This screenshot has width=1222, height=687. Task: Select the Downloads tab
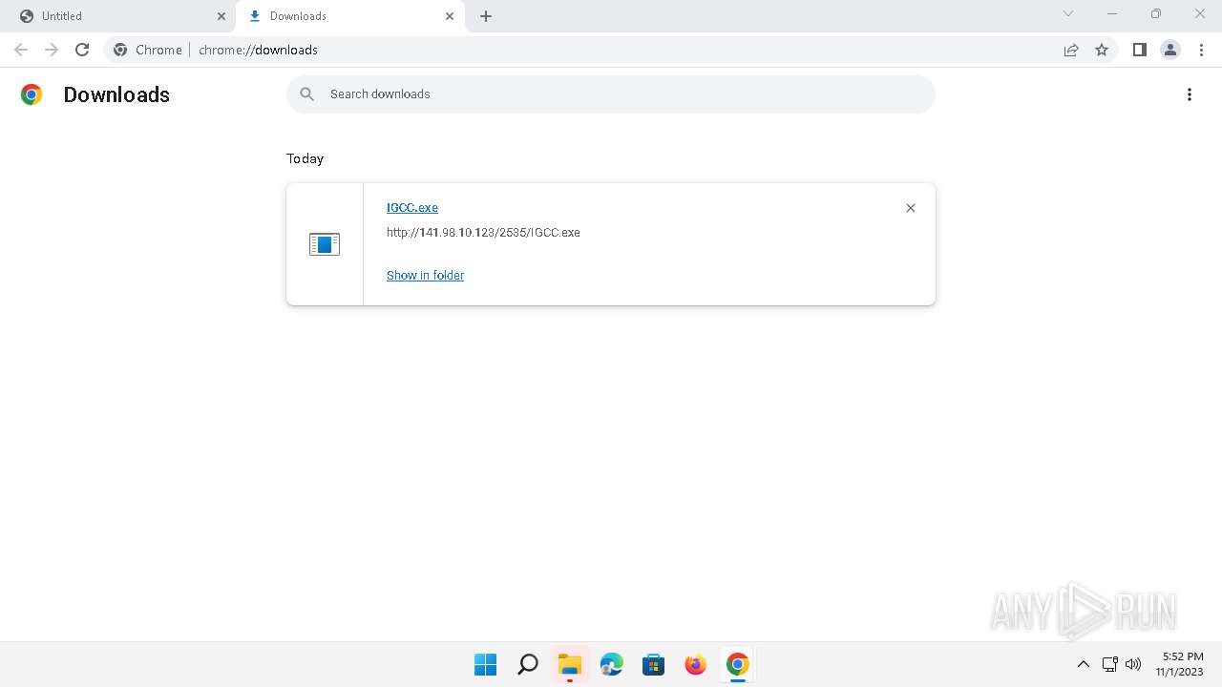350,16
